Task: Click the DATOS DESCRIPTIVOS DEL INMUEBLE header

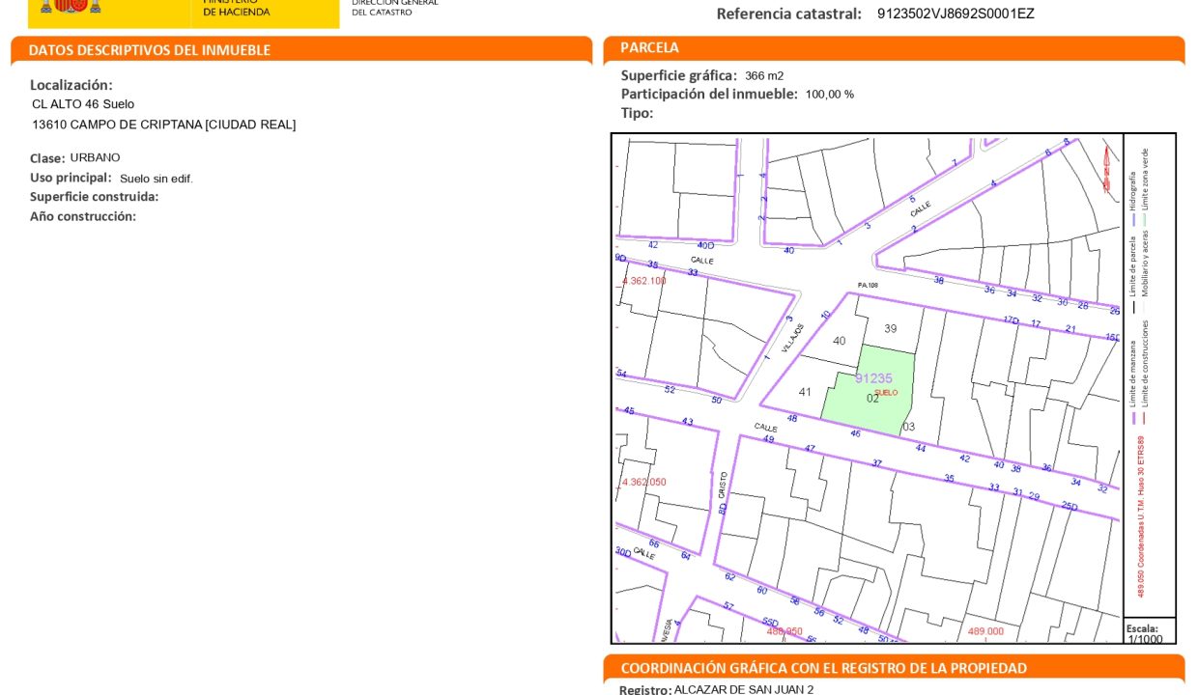Action: 150,50
